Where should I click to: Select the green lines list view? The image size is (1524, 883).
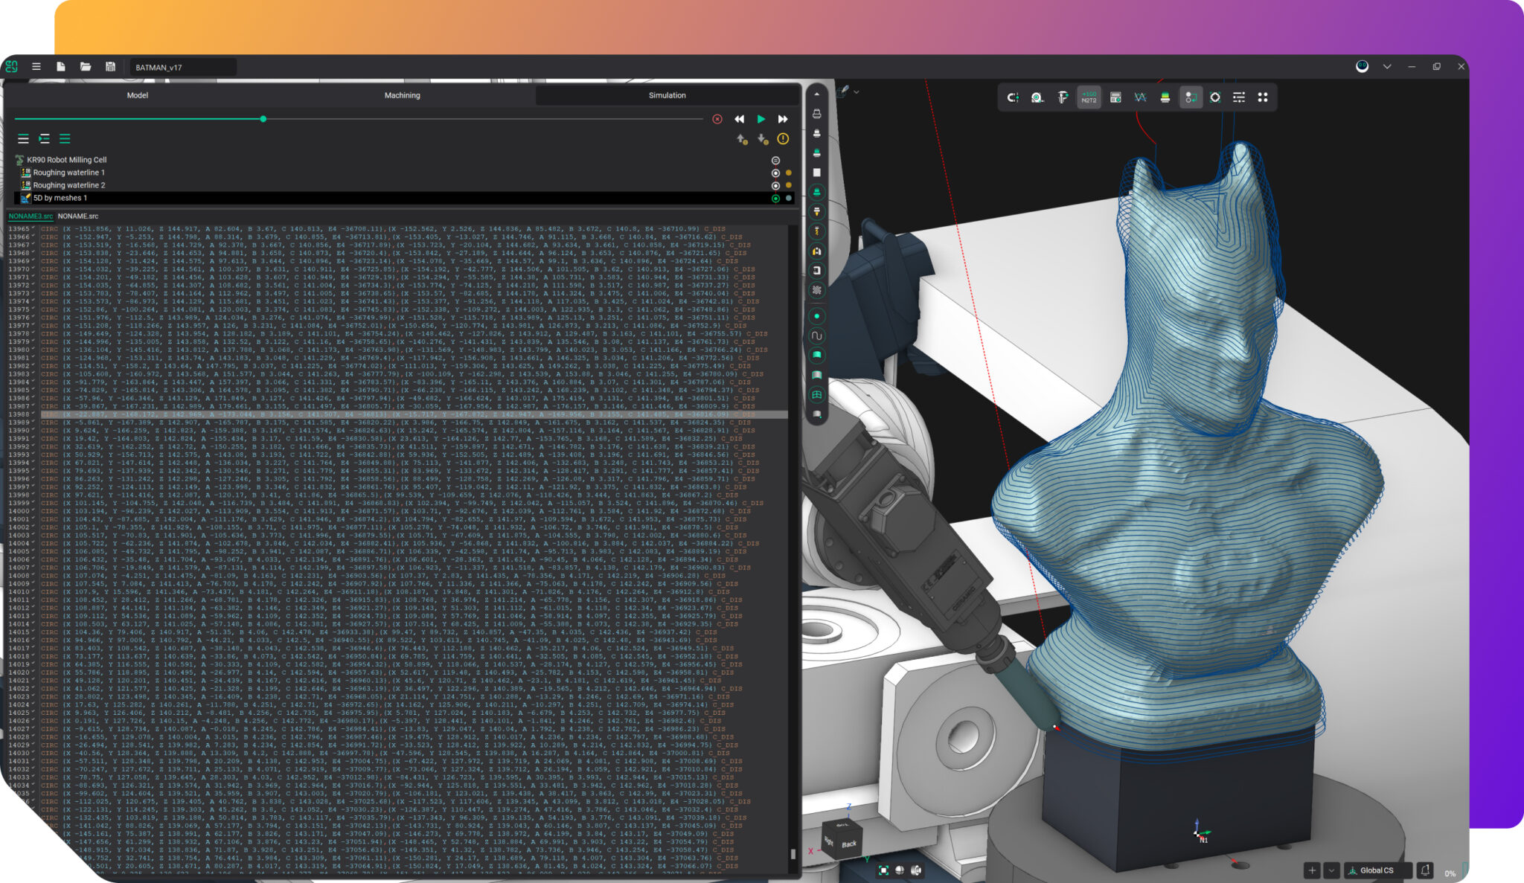click(x=65, y=139)
